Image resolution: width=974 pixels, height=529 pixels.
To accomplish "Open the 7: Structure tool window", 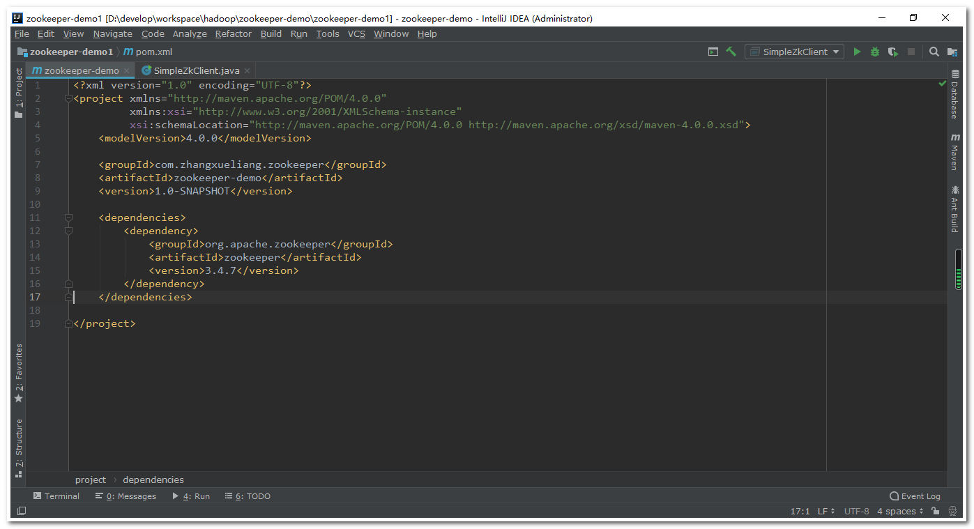I will [19, 448].
